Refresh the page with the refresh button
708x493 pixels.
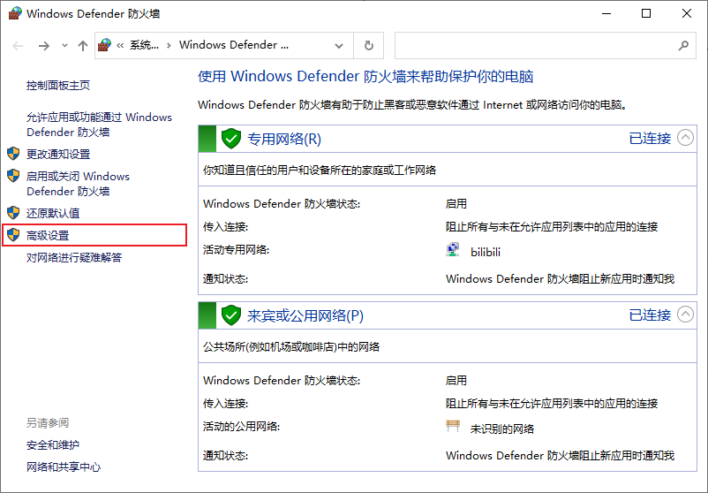(x=369, y=46)
